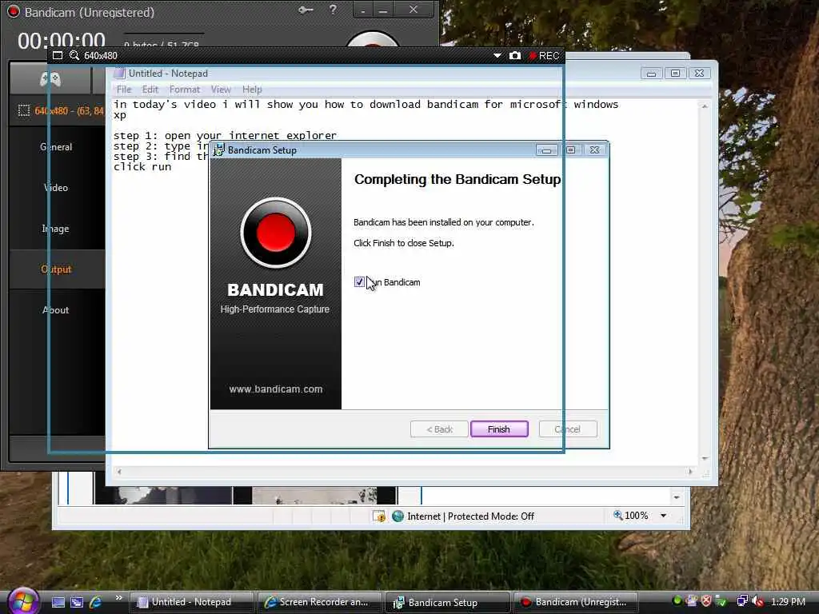The height and width of the screenshot is (614, 819).
Task: Switch to Screen Recorder taskbar button
Action: tap(319, 602)
